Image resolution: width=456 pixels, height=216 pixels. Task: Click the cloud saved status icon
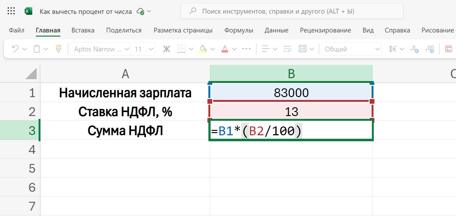click(x=140, y=11)
